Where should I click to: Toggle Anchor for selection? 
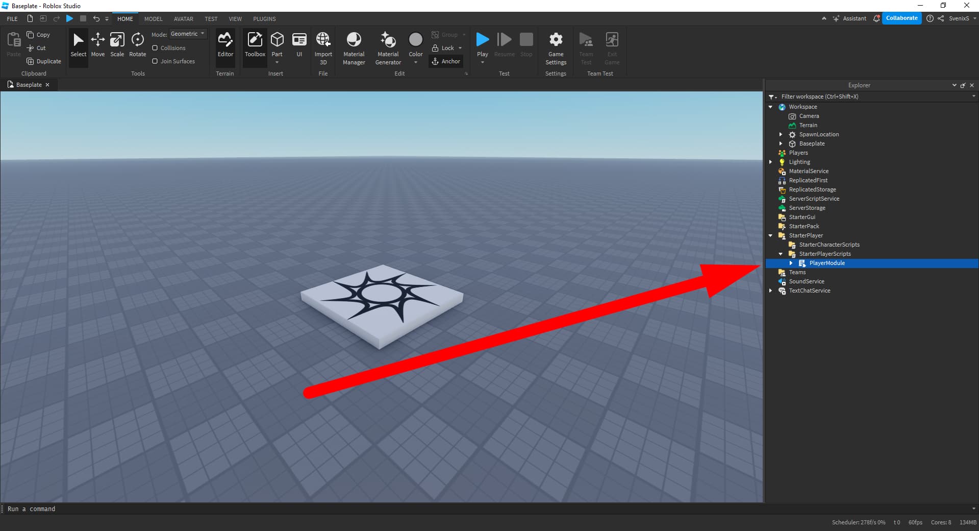[x=446, y=61]
